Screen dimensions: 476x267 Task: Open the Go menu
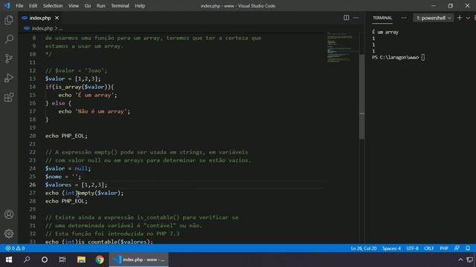click(88, 6)
